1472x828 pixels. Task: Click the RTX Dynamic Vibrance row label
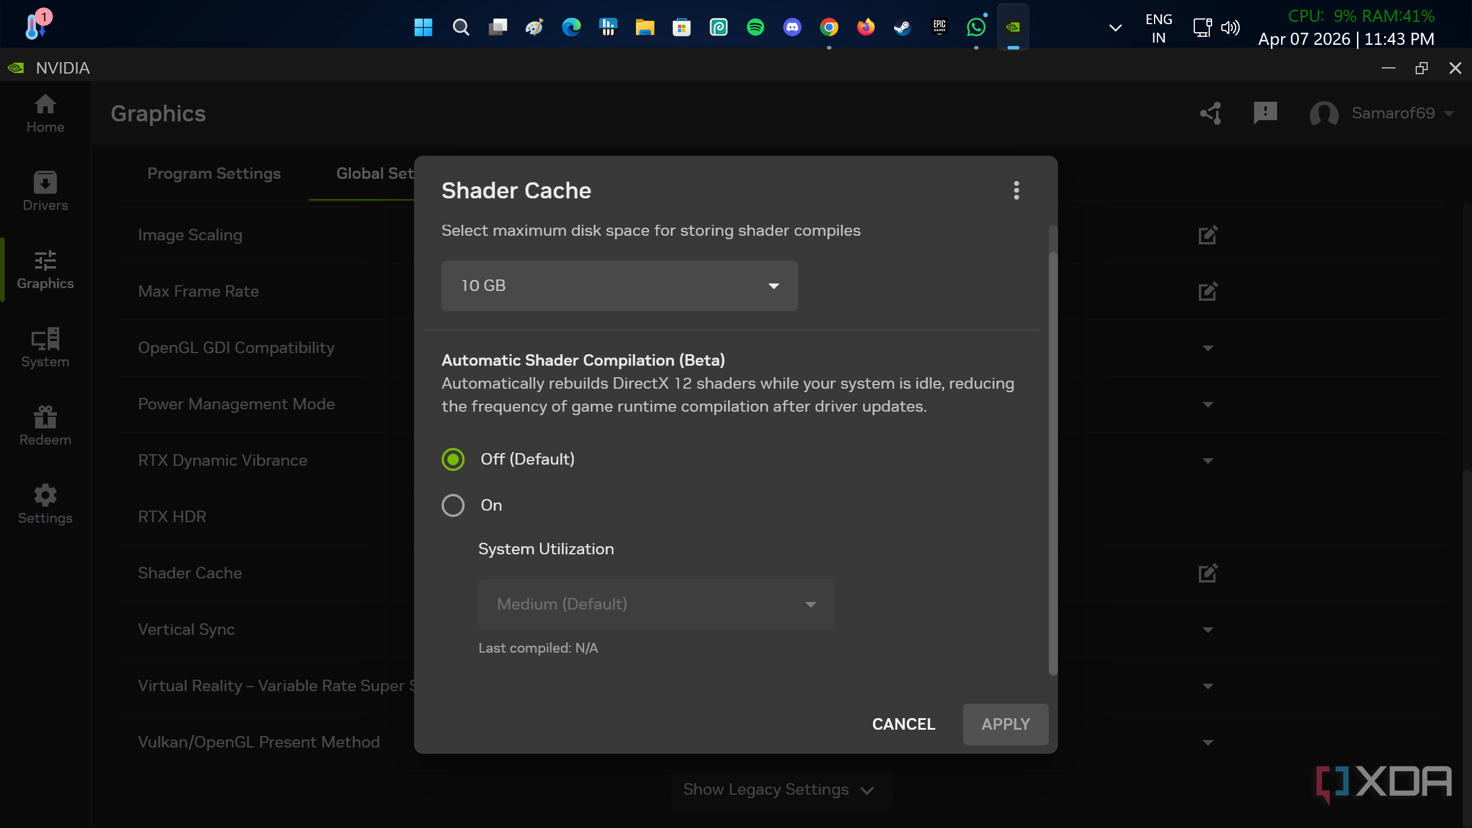coord(223,460)
